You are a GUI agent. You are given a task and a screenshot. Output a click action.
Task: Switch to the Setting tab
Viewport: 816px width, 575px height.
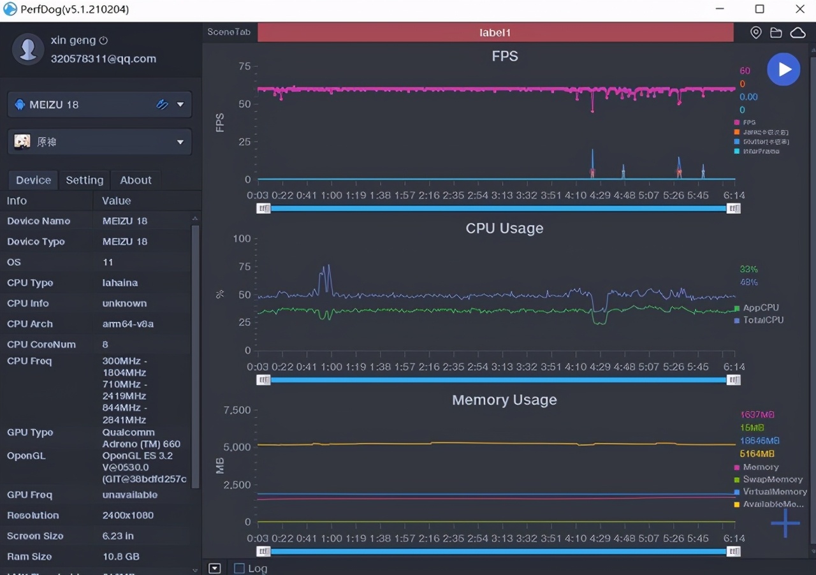click(84, 180)
